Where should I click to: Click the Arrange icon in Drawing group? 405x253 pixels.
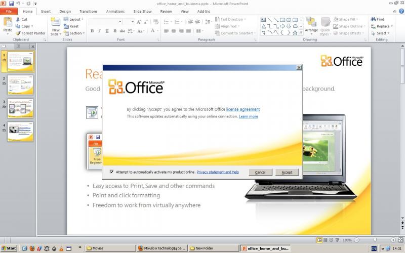coord(311,22)
